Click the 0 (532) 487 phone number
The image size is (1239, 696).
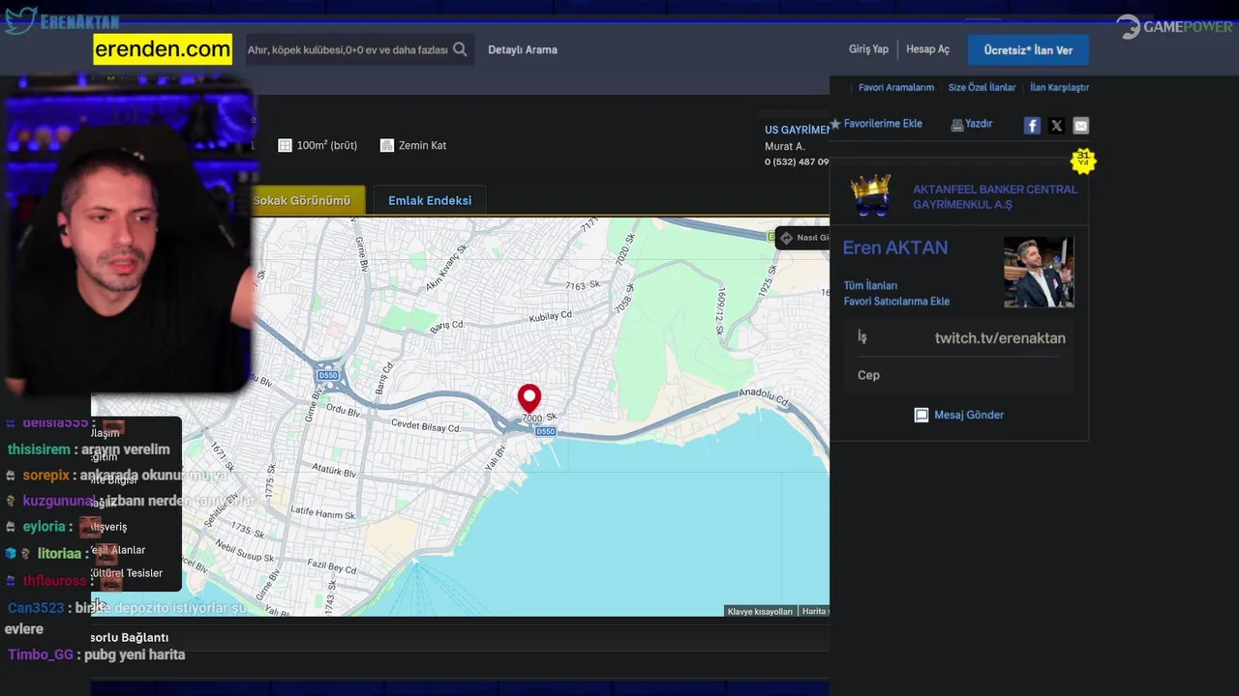tap(797, 161)
